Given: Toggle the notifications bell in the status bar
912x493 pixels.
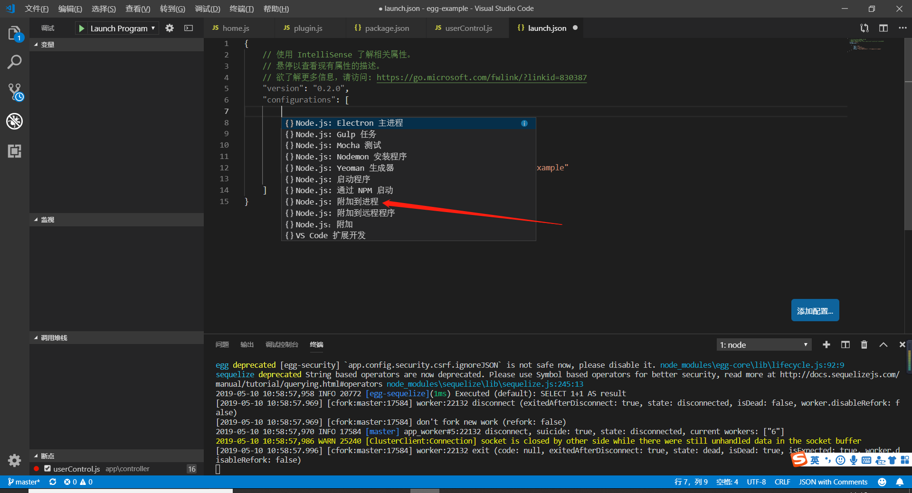Looking at the screenshot, I should pos(900,482).
